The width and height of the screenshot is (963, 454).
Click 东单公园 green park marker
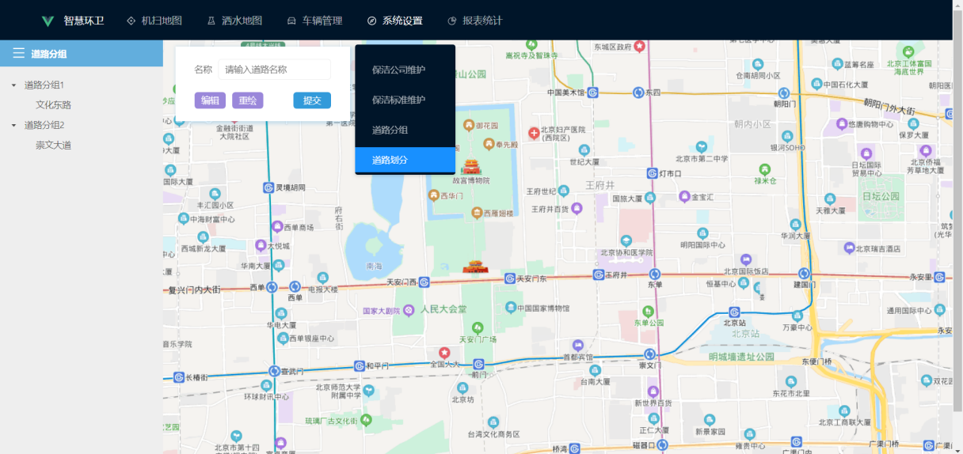[x=649, y=311]
